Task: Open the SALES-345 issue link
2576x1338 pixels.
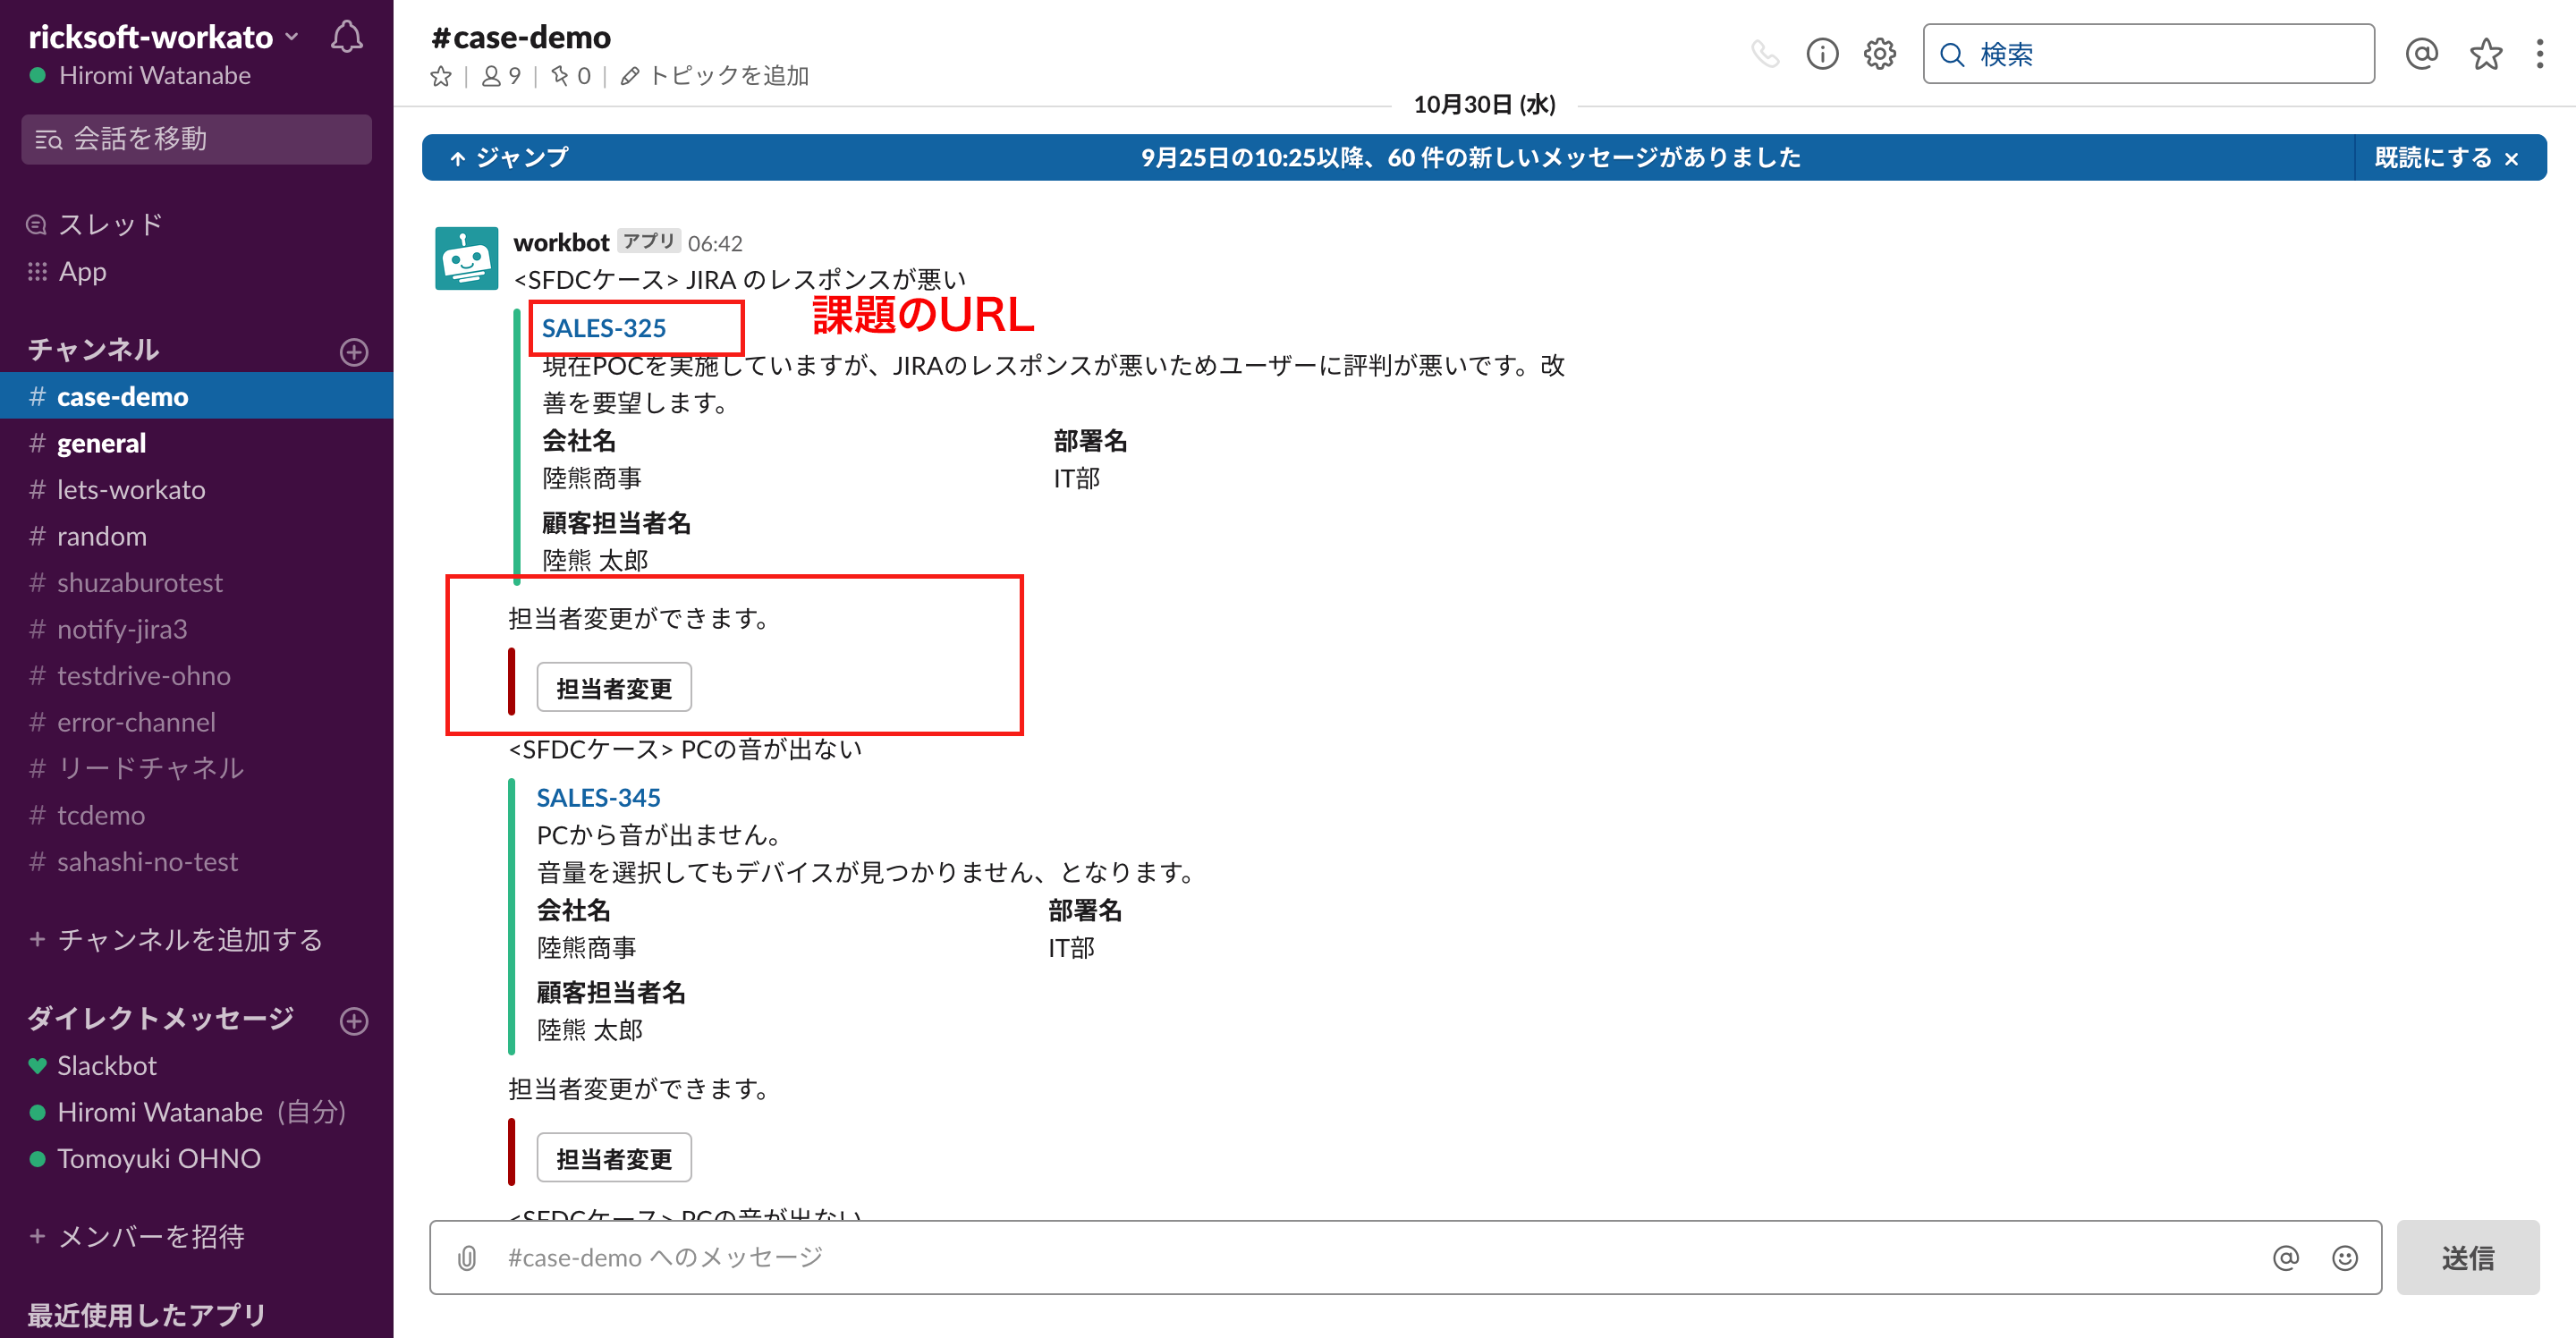Action: 598,797
